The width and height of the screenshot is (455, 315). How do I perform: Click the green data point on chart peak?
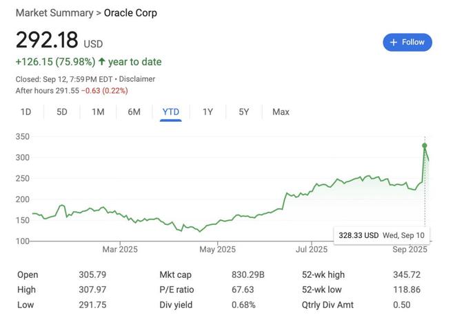click(x=425, y=146)
